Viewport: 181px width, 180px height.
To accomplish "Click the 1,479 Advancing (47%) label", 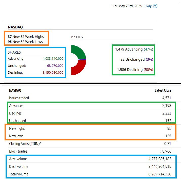I will tap(134, 49).
